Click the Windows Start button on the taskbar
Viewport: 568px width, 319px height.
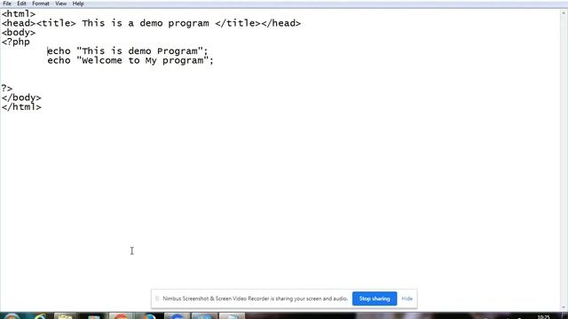[x=12, y=316]
